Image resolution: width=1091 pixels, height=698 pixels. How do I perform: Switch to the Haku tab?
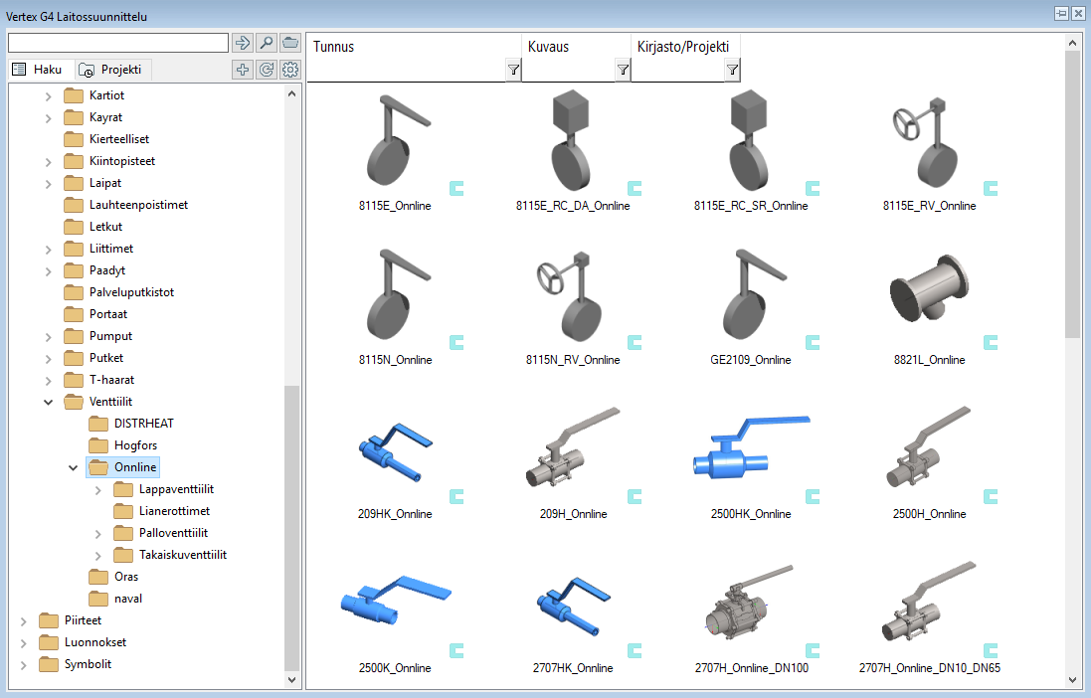pos(40,70)
